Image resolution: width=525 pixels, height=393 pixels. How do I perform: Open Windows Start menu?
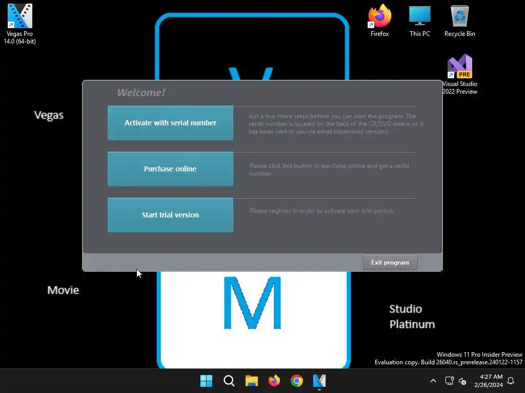click(206, 381)
